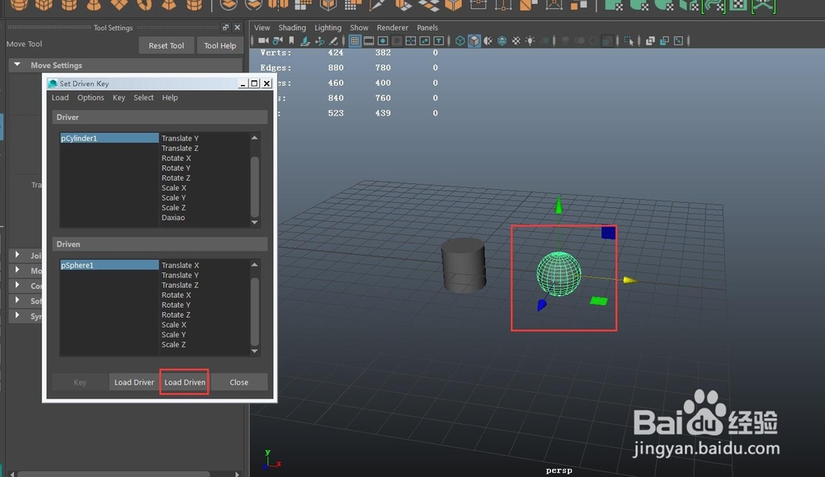Open the viewport Panels menu

pyautogui.click(x=427, y=27)
